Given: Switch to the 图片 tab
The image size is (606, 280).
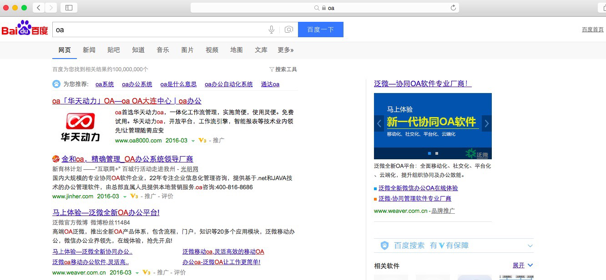Looking at the screenshot, I should tap(187, 50).
